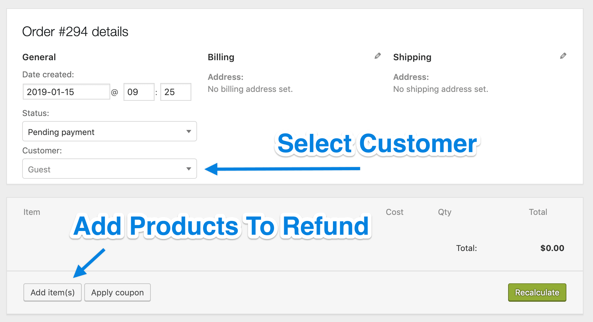
Task: Click the hour field showing 09
Action: tap(139, 92)
